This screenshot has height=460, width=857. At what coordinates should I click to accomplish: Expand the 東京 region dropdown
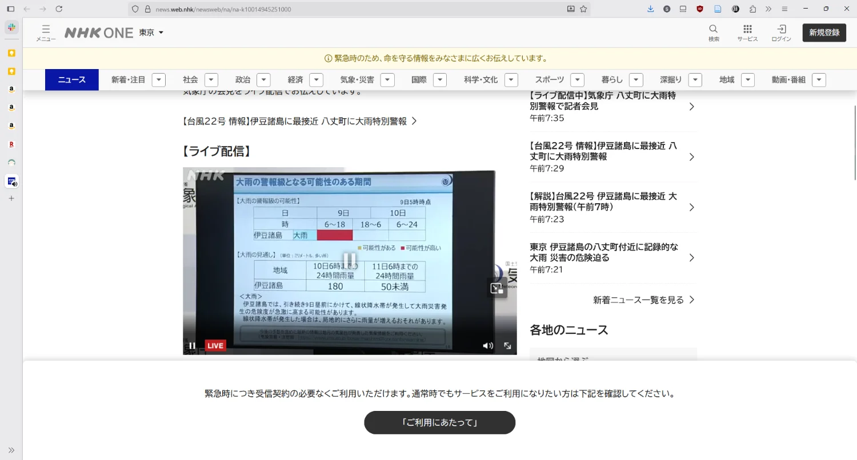point(151,33)
